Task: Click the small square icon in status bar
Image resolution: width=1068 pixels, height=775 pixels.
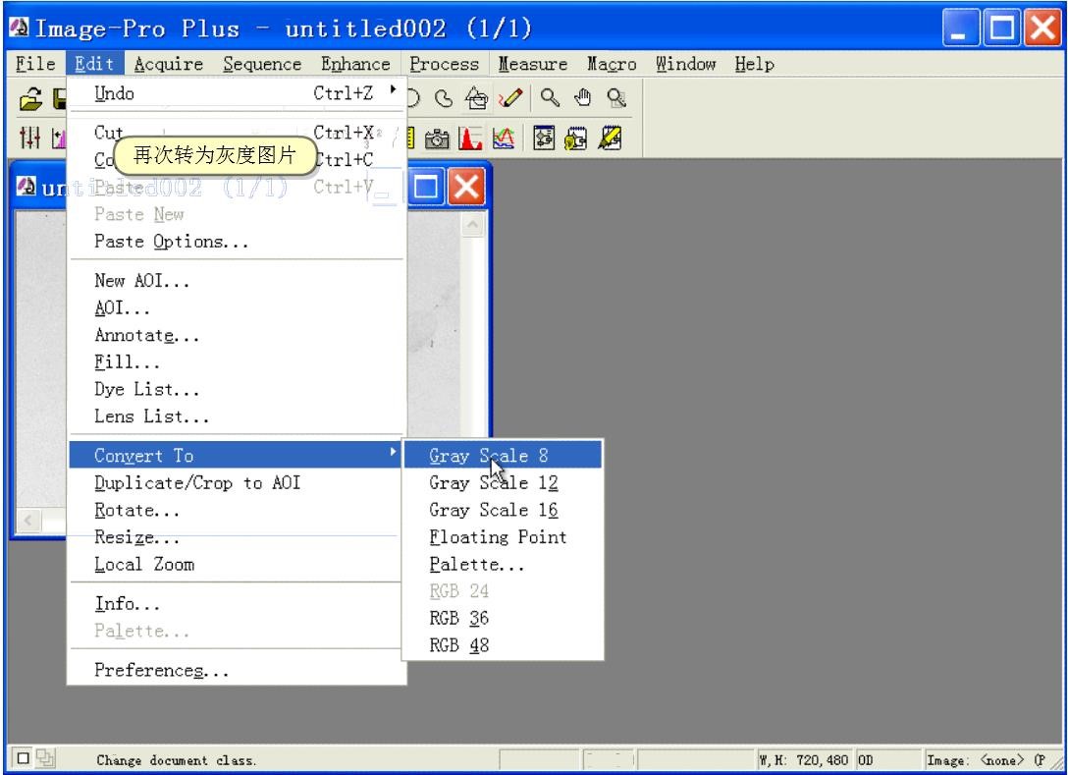Action: (x=23, y=758)
